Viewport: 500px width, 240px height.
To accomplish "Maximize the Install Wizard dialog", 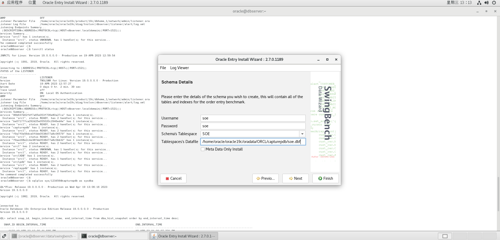I will [327, 59].
